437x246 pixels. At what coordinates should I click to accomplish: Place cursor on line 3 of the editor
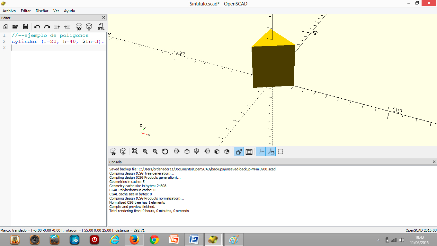[x=48, y=47]
